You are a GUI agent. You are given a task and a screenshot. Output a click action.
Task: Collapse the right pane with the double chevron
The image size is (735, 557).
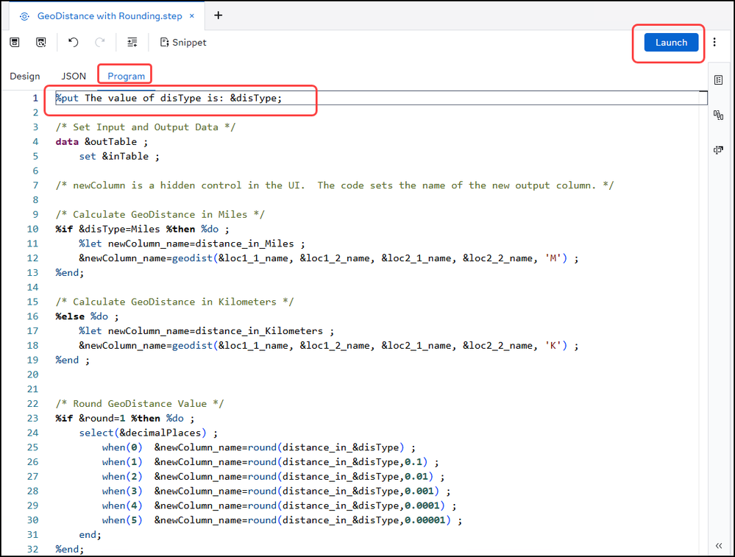click(x=719, y=545)
